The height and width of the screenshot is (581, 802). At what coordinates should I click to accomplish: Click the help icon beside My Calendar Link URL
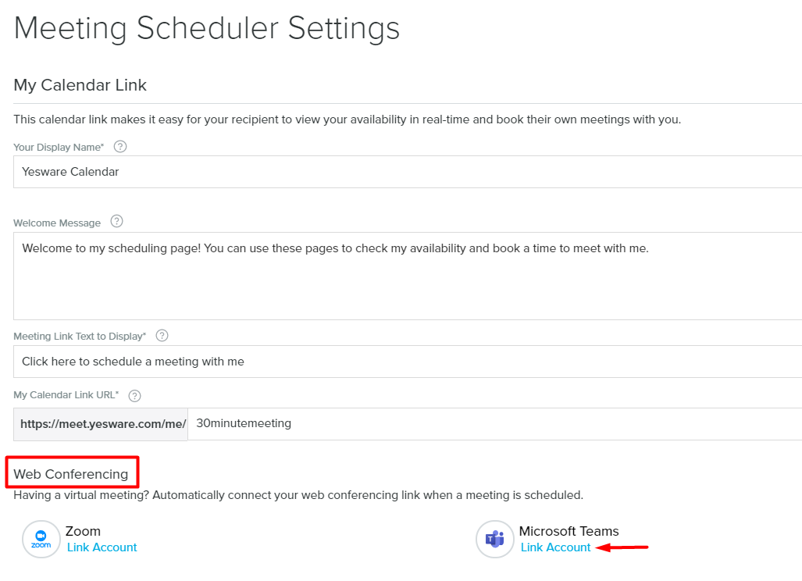(x=134, y=396)
